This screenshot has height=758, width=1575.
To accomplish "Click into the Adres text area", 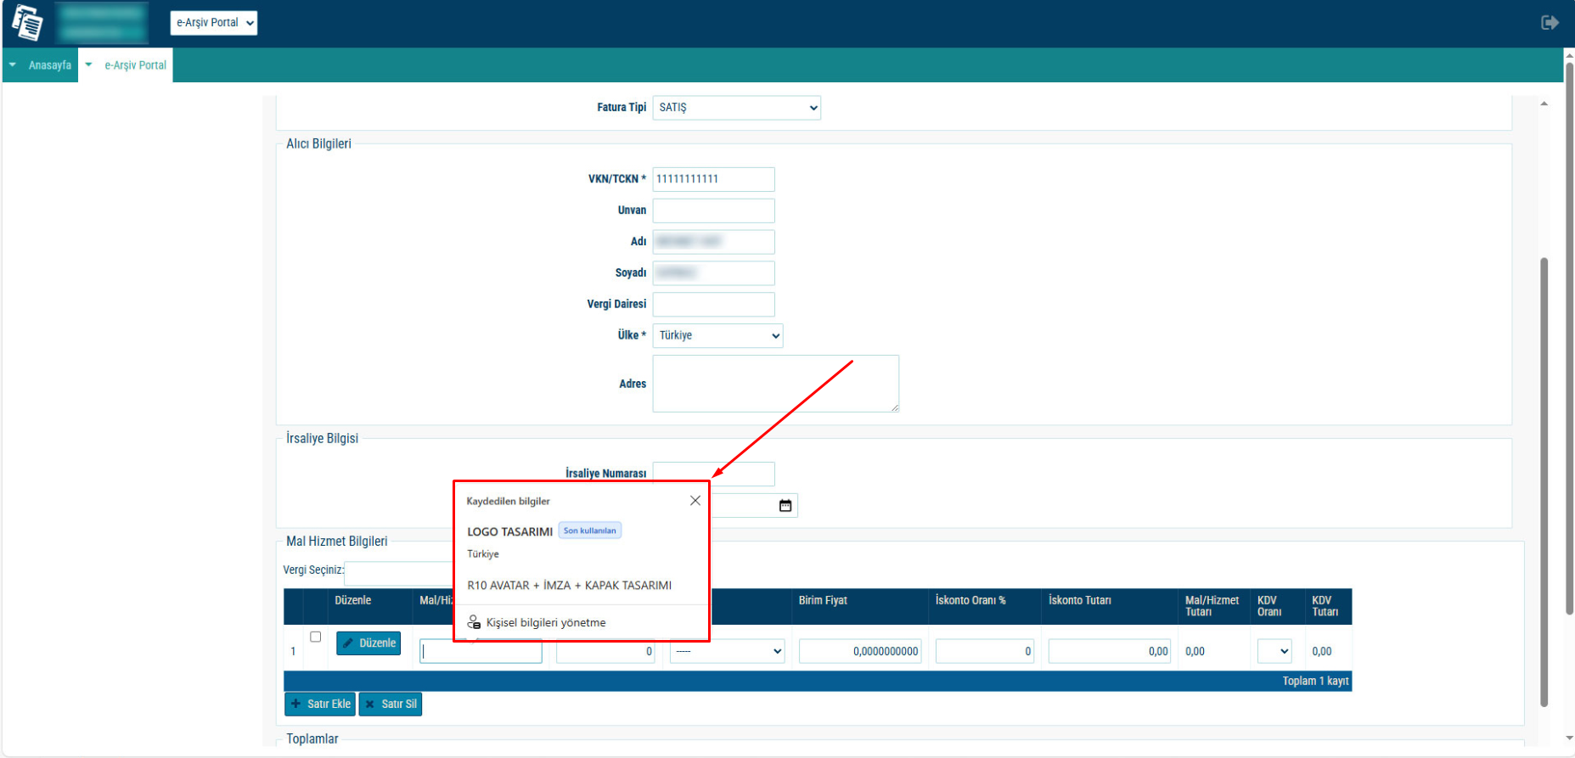I will pyautogui.click(x=775, y=384).
